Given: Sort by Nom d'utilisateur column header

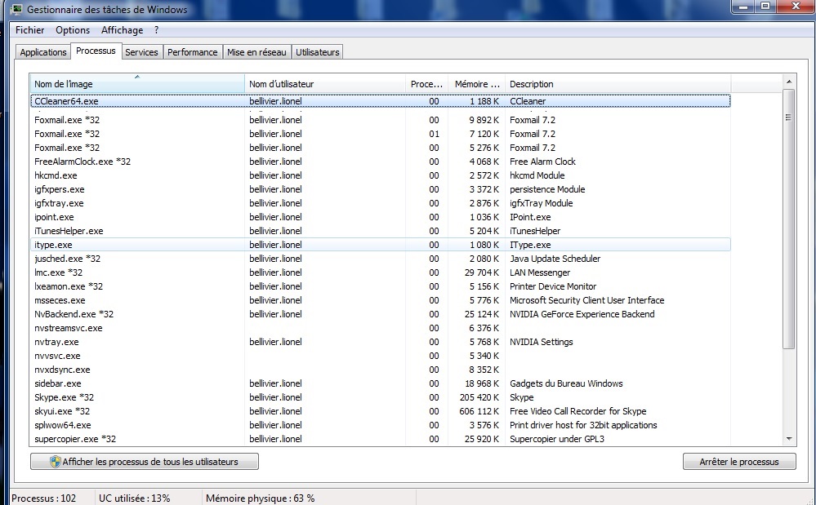Looking at the screenshot, I should click(325, 84).
